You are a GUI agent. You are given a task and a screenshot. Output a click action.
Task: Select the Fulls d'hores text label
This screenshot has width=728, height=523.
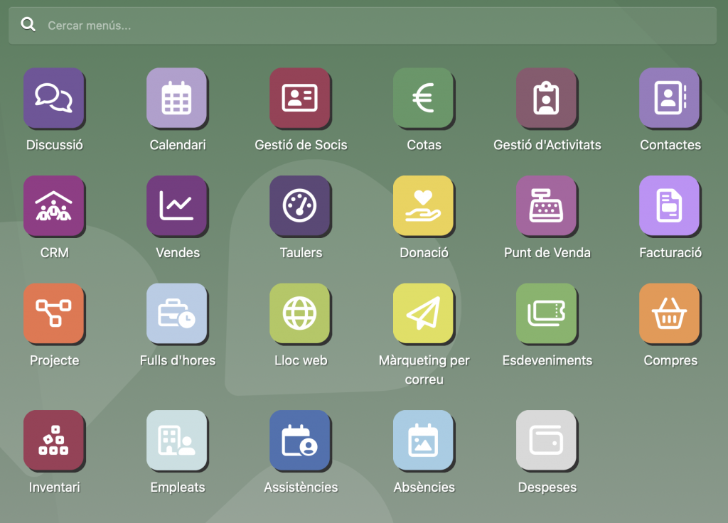177,361
